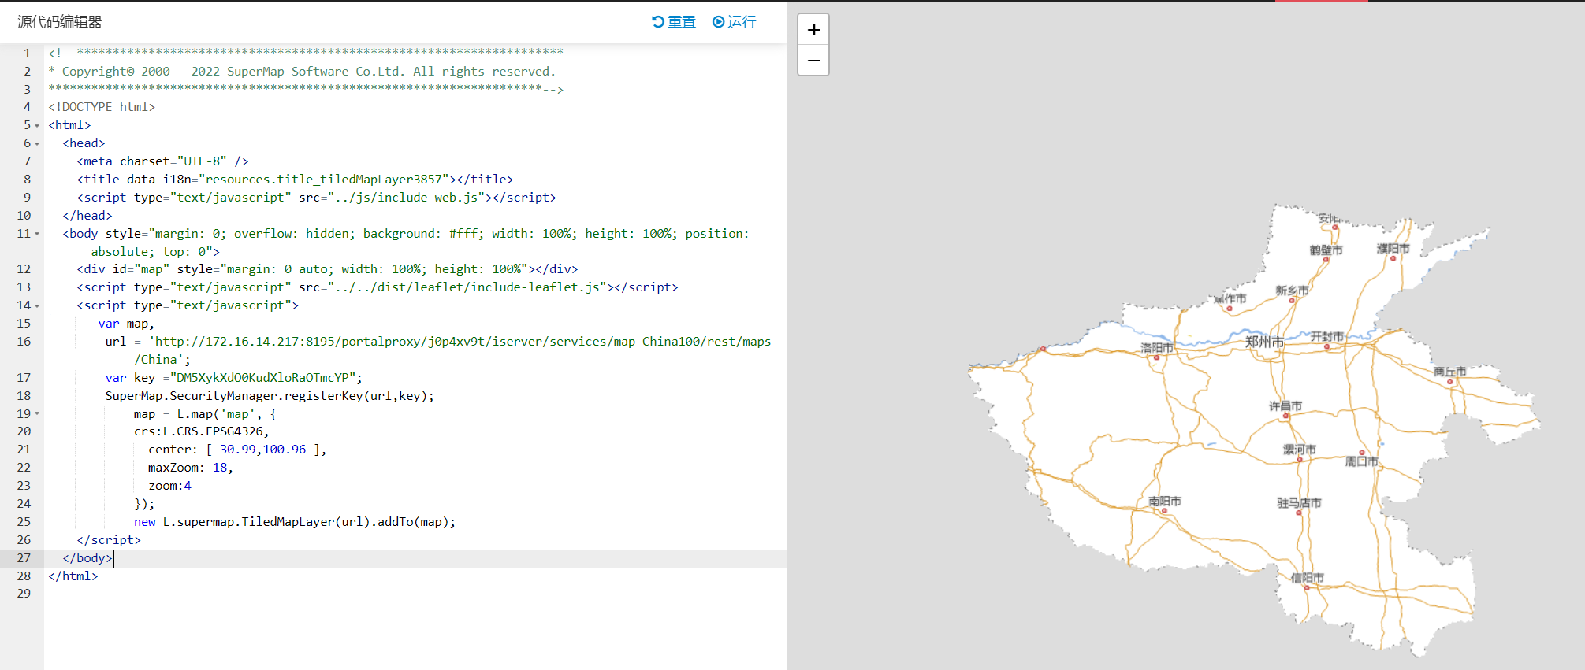Click the 濮阳市 label on the map
The width and height of the screenshot is (1585, 670).
point(1393,249)
